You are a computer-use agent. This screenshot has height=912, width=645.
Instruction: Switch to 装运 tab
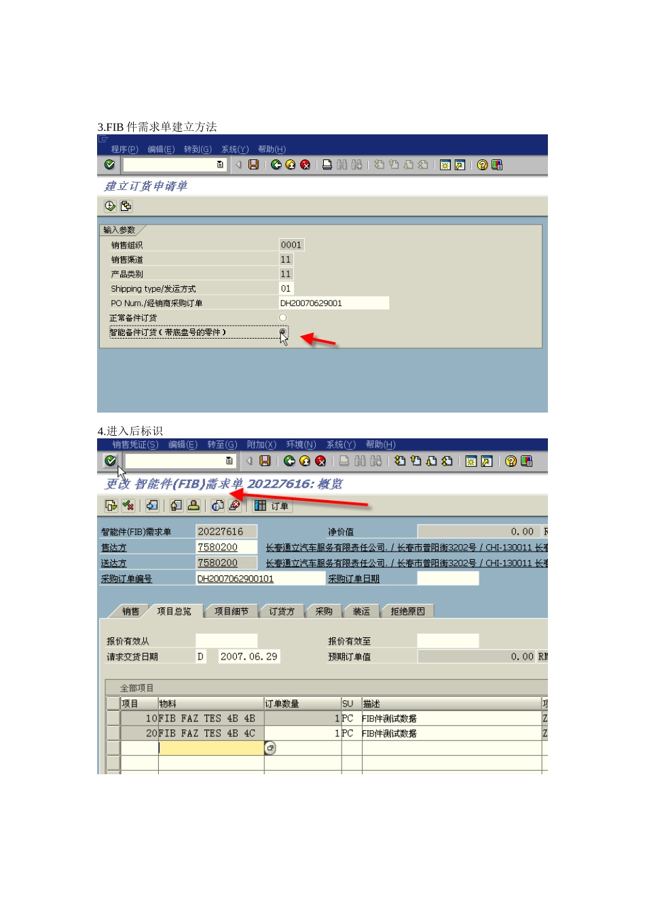(x=361, y=611)
